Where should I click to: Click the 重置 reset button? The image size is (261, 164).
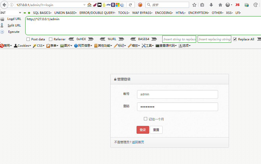click(156, 130)
